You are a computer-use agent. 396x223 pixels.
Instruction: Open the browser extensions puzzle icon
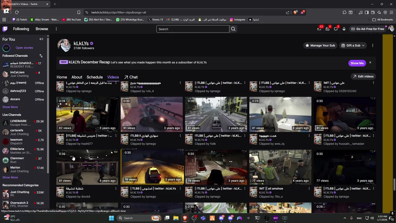click(x=344, y=12)
